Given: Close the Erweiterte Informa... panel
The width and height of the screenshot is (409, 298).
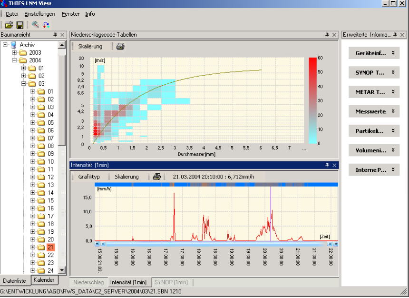Looking at the screenshot, I should [402, 35].
